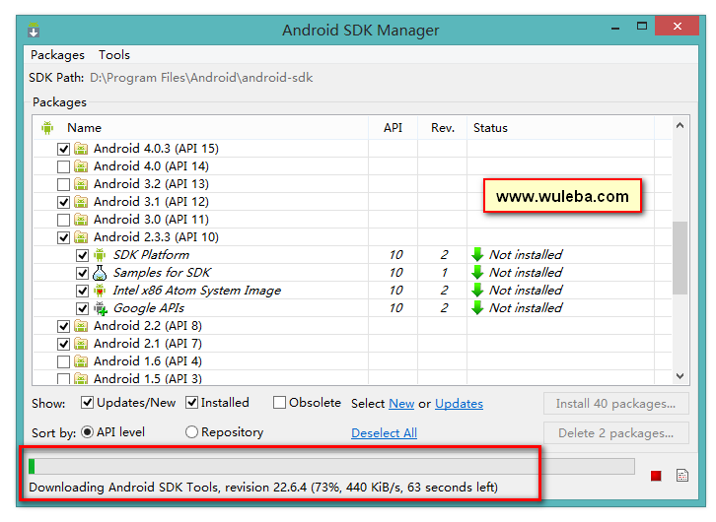The height and width of the screenshot is (522, 716).
Task: Uncheck the SDK Platform package checkbox
Action: (x=82, y=255)
